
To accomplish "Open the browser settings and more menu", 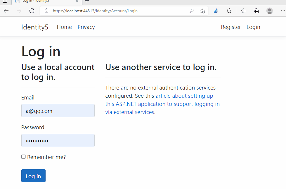I will 283,11.
